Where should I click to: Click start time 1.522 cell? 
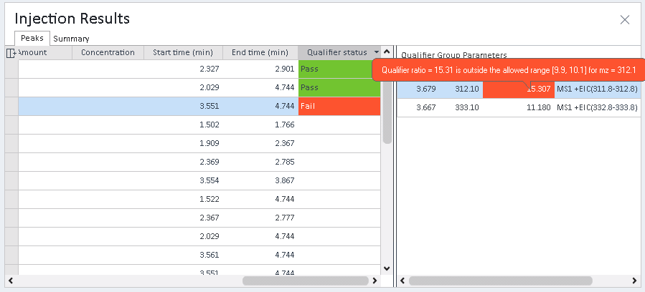[183, 199]
